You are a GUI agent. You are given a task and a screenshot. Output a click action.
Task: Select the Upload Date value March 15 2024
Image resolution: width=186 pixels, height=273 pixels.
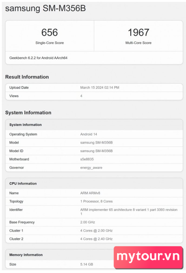pyautogui.click(x=99, y=88)
